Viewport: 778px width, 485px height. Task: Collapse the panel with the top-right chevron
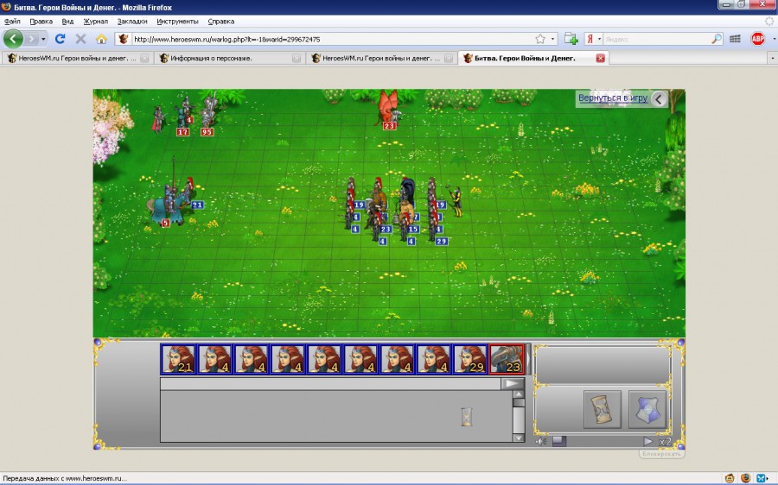(660, 99)
